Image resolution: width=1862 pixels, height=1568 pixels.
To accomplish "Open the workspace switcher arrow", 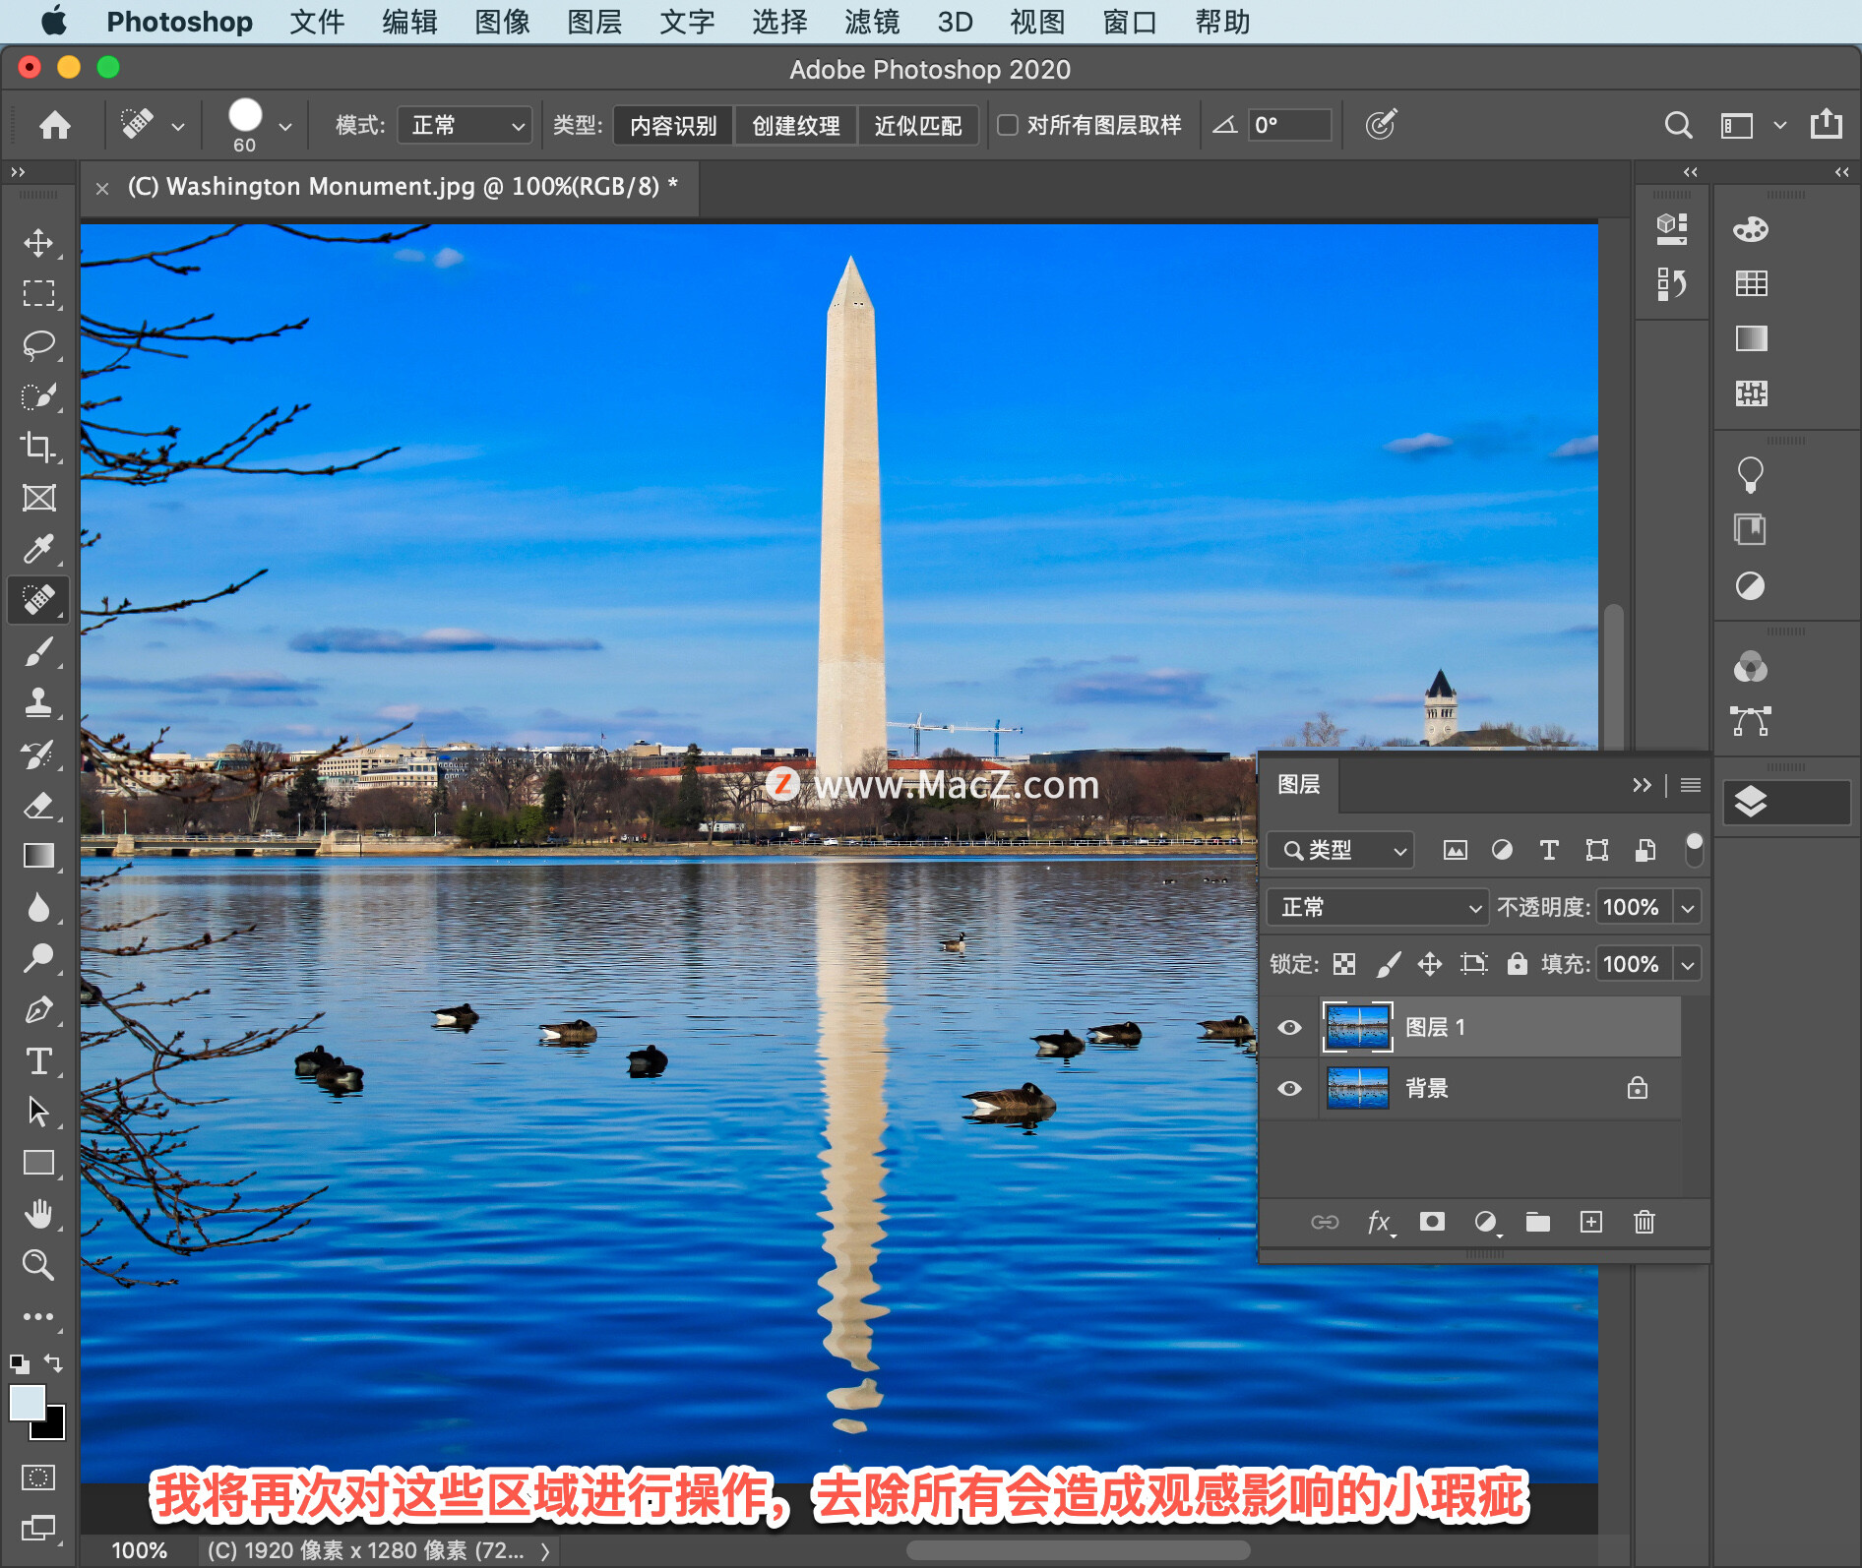I will (x=1779, y=125).
